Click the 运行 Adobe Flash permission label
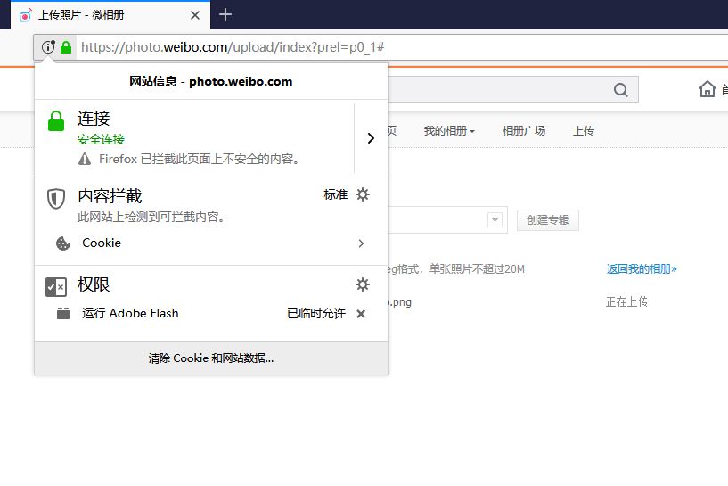The image size is (728, 486). click(130, 314)
